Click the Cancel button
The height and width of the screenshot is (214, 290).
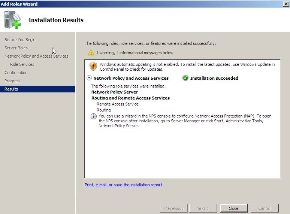coord(265,208)
